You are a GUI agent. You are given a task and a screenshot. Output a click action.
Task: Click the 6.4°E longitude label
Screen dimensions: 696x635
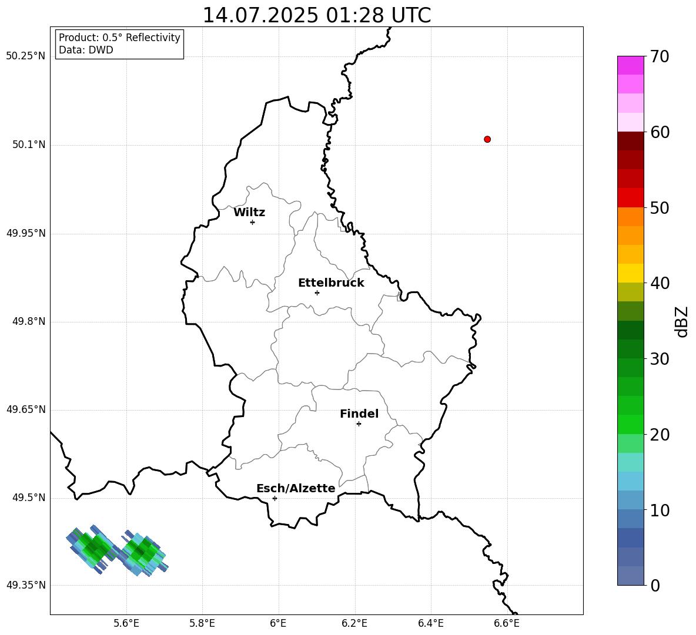430,623
